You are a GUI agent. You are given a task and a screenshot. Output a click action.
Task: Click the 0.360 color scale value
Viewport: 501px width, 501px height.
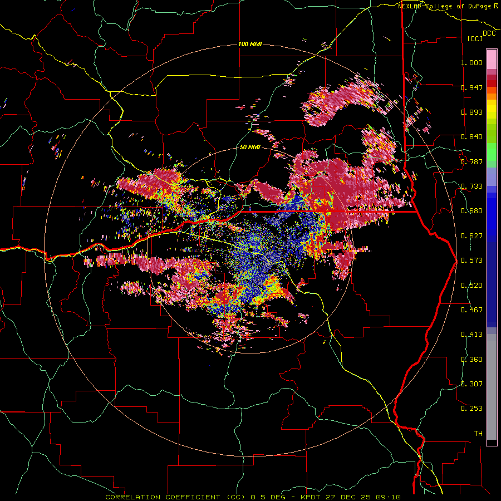471,360
